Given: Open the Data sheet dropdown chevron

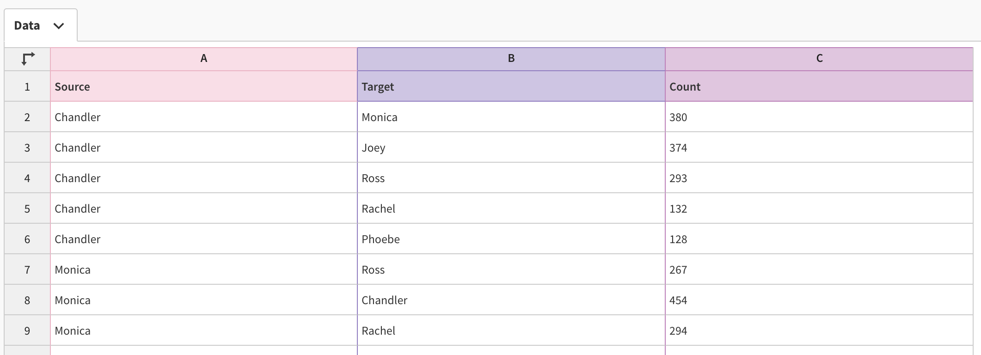Looking at the screenshot, I should tap(59, 26).
